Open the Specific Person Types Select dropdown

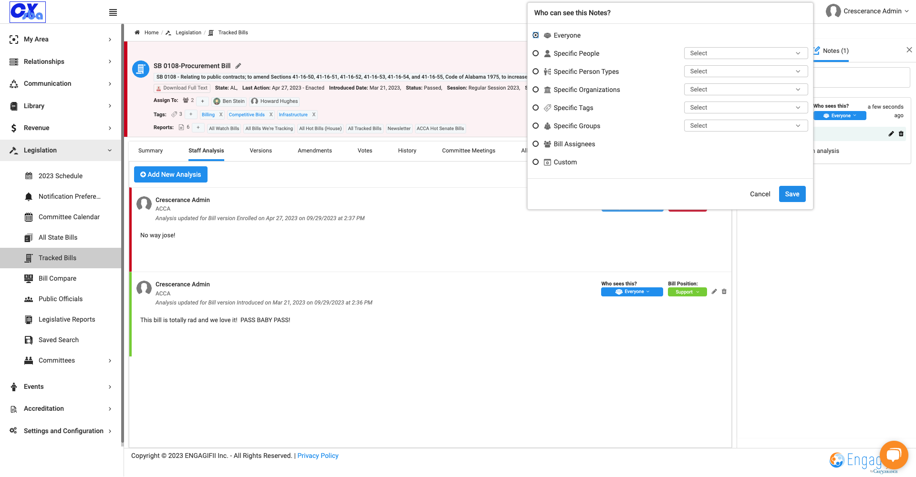(x=746, y=71)
